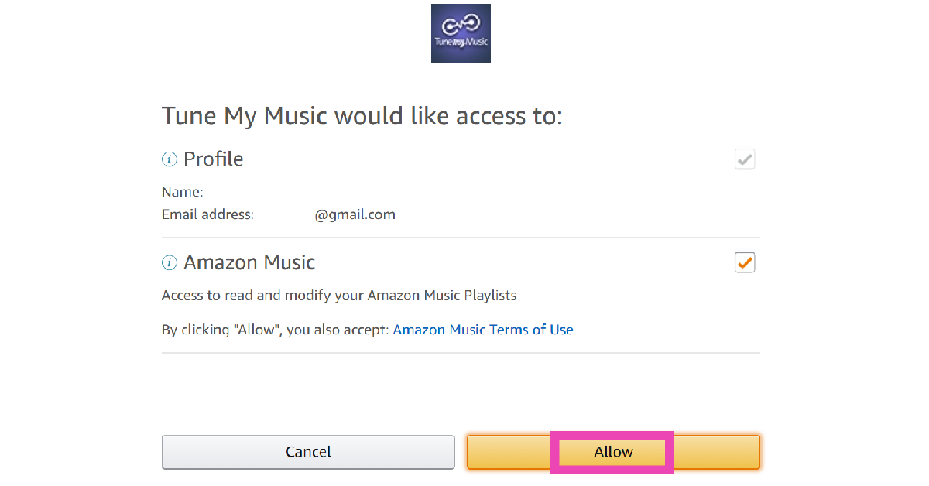Image resolution: width=929 pixels, height=486 pixels.
Task: Click the "would like access to" heading
Action: 362,116
